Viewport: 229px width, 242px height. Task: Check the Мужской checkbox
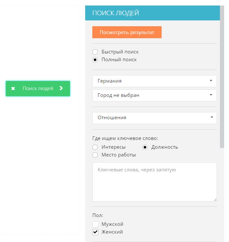pos(95,224)
